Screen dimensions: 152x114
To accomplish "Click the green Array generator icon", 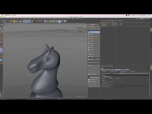I will [x=54, y=21].
